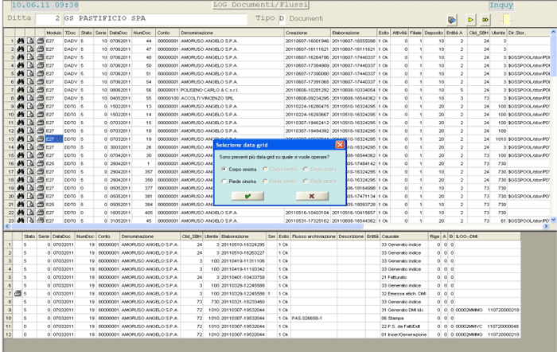Click the Tipo field containing D
The height and width of the screenshot is (352, 557).
282,18
